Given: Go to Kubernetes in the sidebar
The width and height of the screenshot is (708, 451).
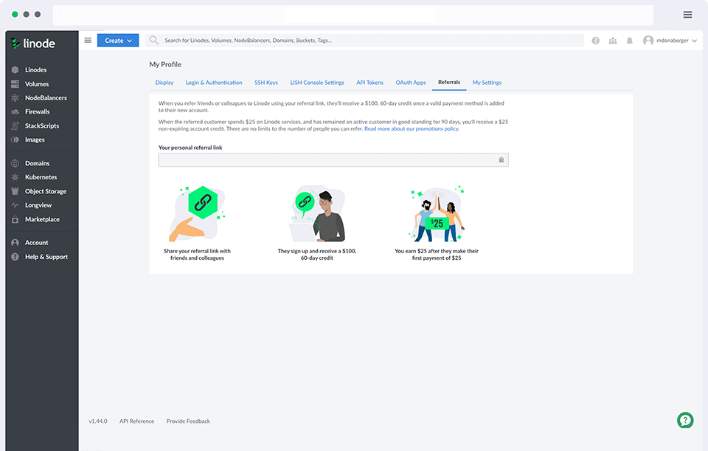Looking at the screenshot, I should tap(41, 177).
